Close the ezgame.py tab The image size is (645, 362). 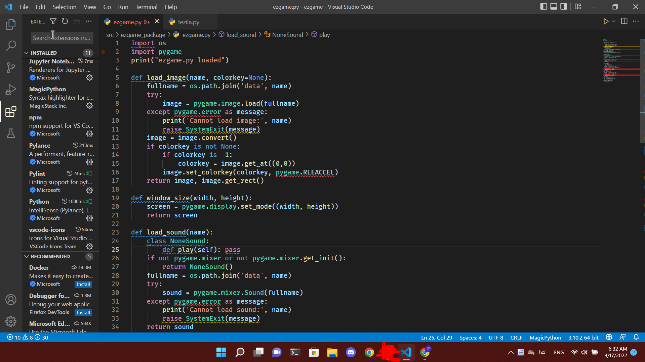click(x=157, y=21)
